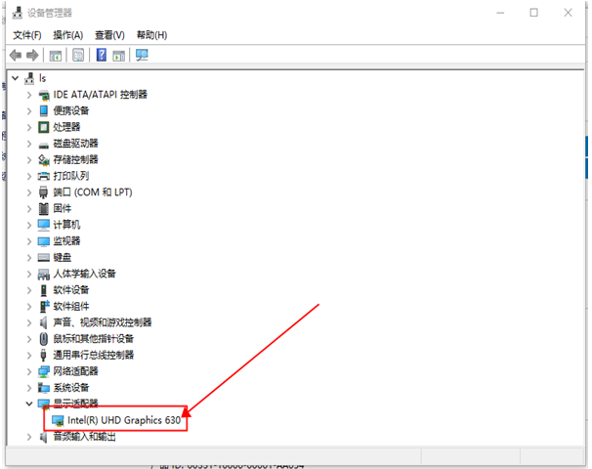
Task: Select the 打印队列 row label
Action: [x=71, y=176]
